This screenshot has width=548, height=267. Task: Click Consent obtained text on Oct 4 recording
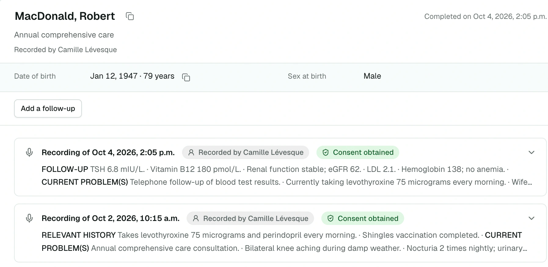pos(363,152)
